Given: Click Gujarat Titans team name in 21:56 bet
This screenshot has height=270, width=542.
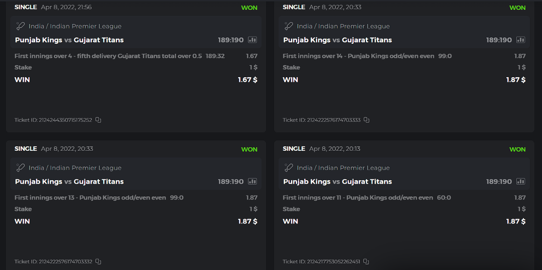Looking at the screenshot, I should pos(99,40).
